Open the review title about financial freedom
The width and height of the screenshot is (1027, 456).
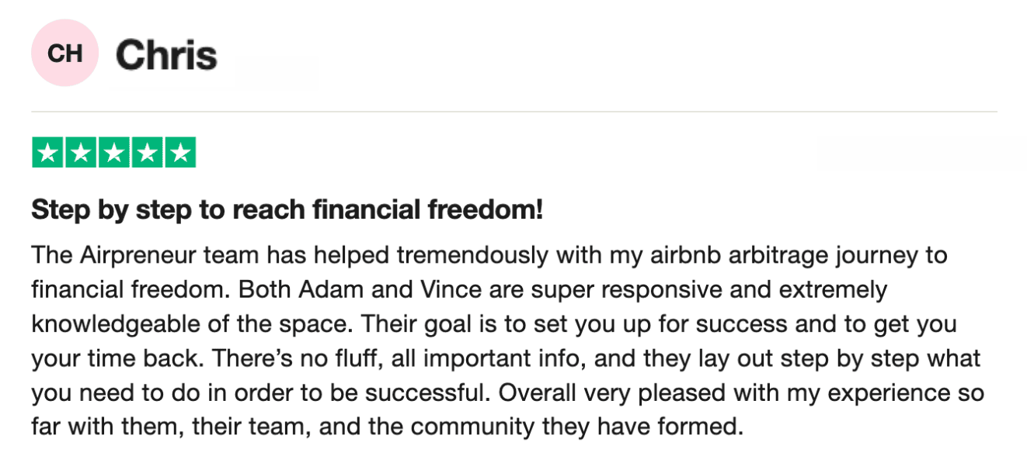click(287, 210)
